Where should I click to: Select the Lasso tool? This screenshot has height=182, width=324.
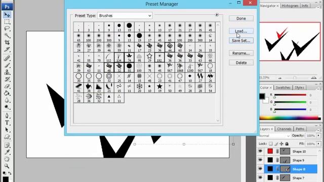click(x=7, y=28)
